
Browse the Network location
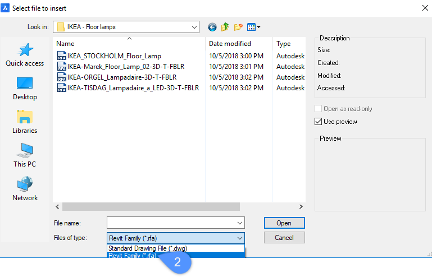click(x=25, y=190)
